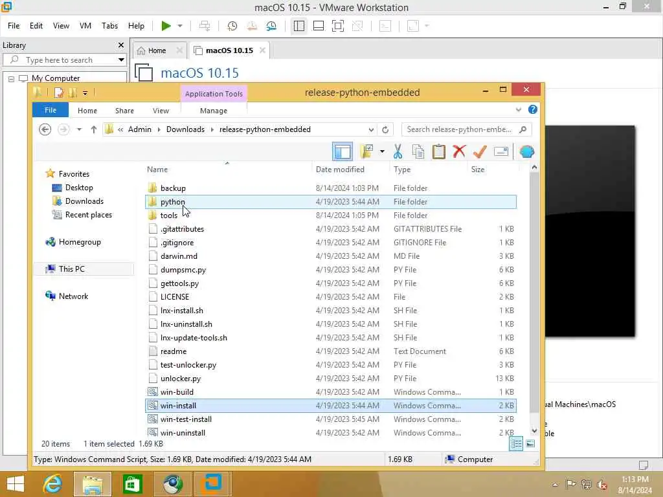Expand the Explorer ribbon with the chevron
Image resolution: width=663 pixels, height=497 pixels.
pos(519,110)
